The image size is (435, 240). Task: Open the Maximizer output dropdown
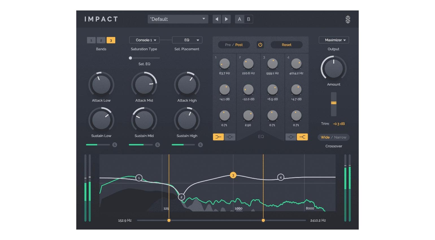[x=334, y=40]
